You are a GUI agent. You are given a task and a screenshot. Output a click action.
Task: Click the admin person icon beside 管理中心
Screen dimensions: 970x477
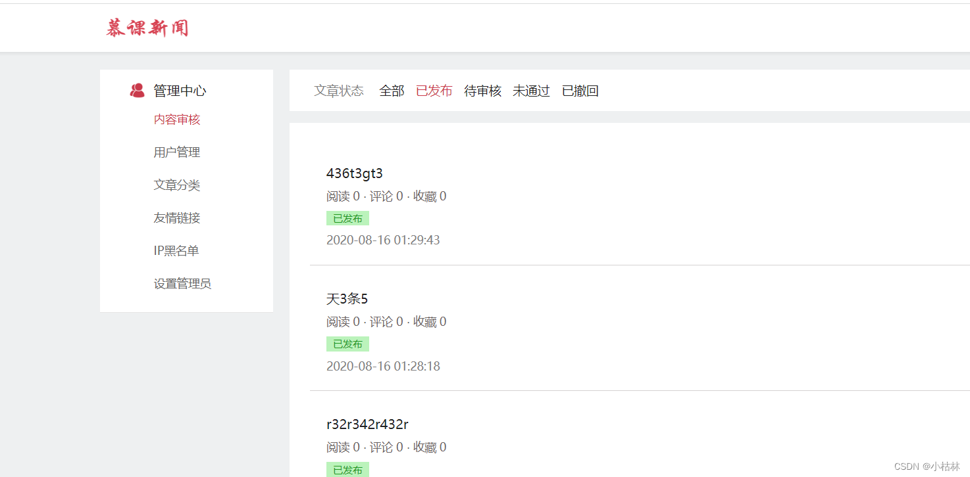pos(138,89)
